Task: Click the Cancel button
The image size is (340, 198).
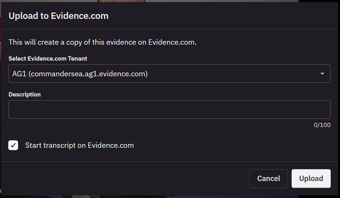Action: click(268, 179)
